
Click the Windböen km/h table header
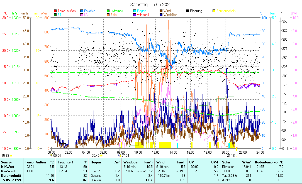(138, 162)
